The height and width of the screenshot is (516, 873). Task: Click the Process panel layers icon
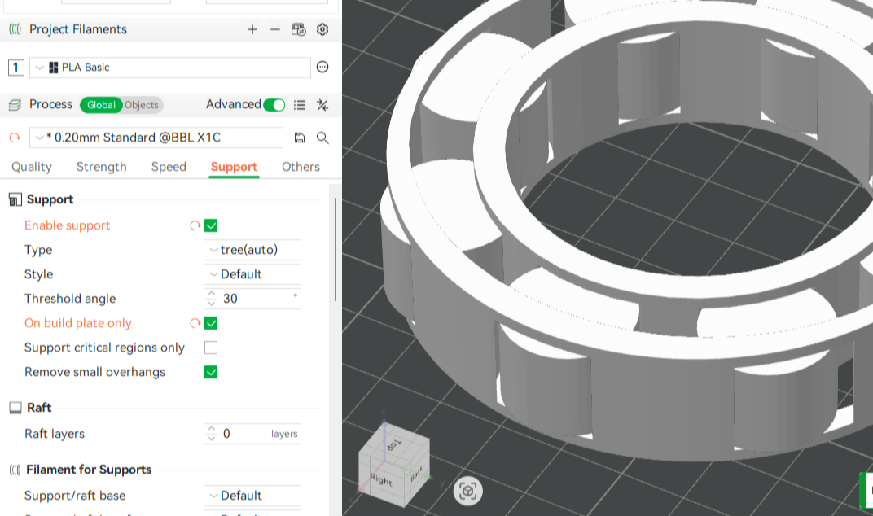coord(15,105)
